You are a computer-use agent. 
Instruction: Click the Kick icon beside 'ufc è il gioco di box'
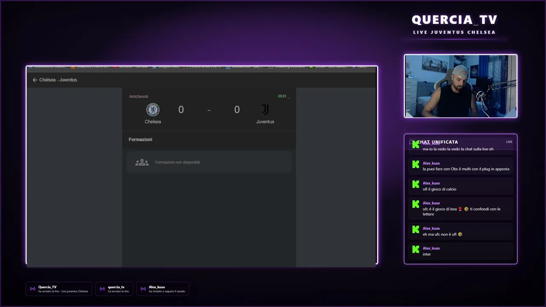tap(416, 204)
